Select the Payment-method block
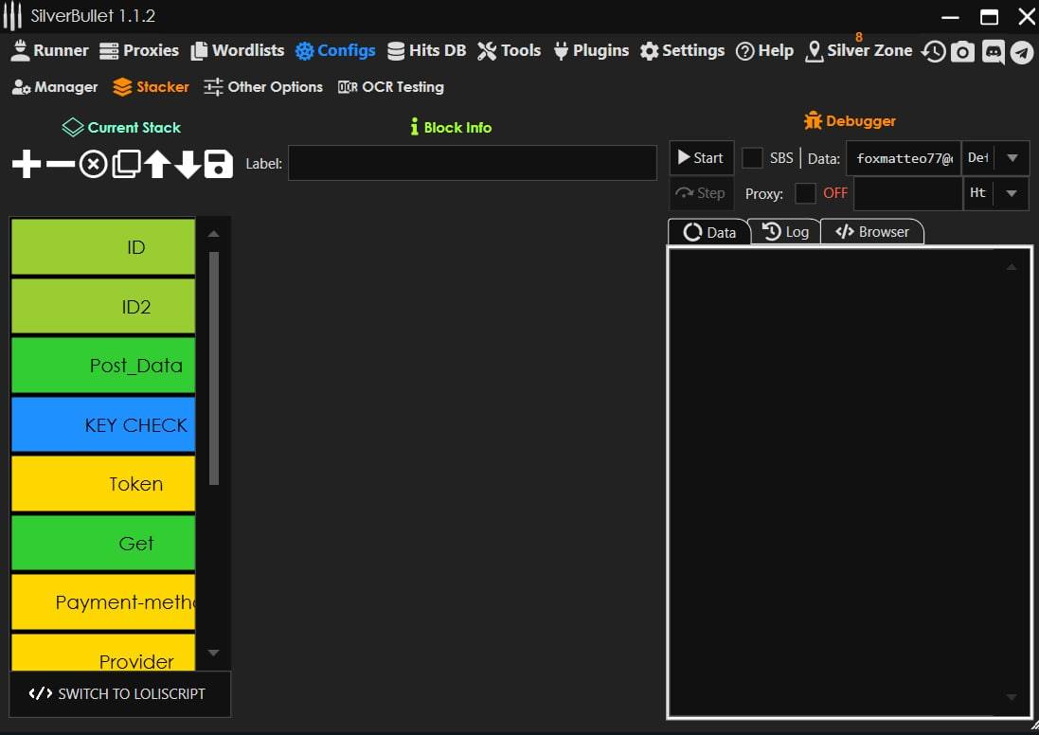The width and height of the screenshot is (1039, 735). tap(103, 601)
